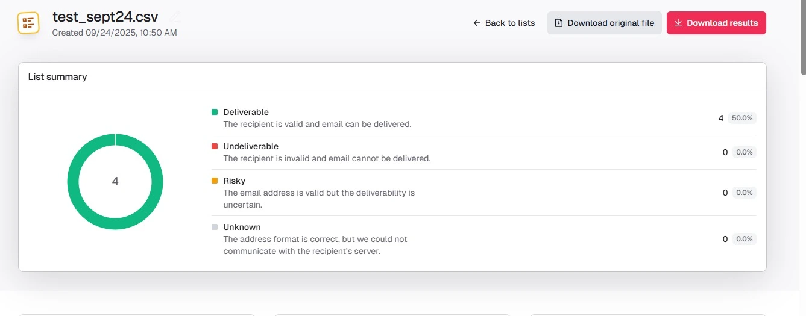
Task: Click the 0.0% badge in Unknown row
Action: (x=744, y=239)
